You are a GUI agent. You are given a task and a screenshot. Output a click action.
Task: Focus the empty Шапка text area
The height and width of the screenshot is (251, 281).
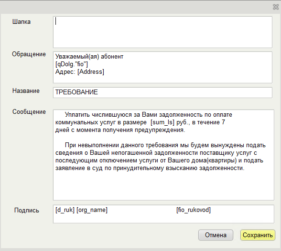point(162,32)
